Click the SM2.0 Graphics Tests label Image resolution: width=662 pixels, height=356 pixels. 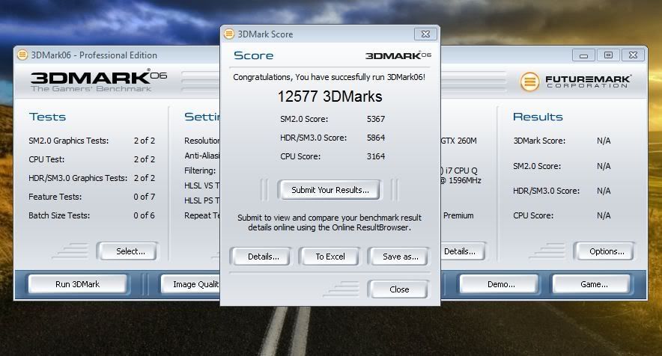[68, 141]
